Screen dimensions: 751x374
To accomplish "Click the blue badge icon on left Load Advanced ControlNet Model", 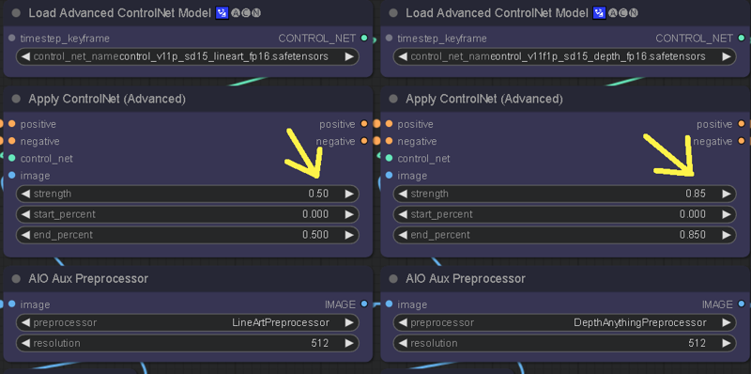I will coord(222,13).
